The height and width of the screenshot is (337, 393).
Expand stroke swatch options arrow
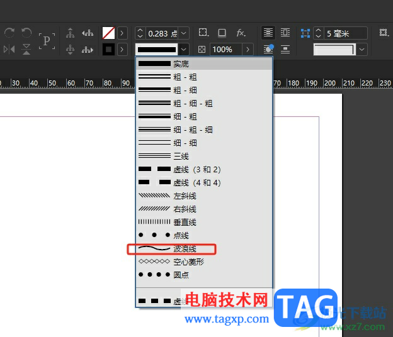pyautogui.click(x=122, y=49)
